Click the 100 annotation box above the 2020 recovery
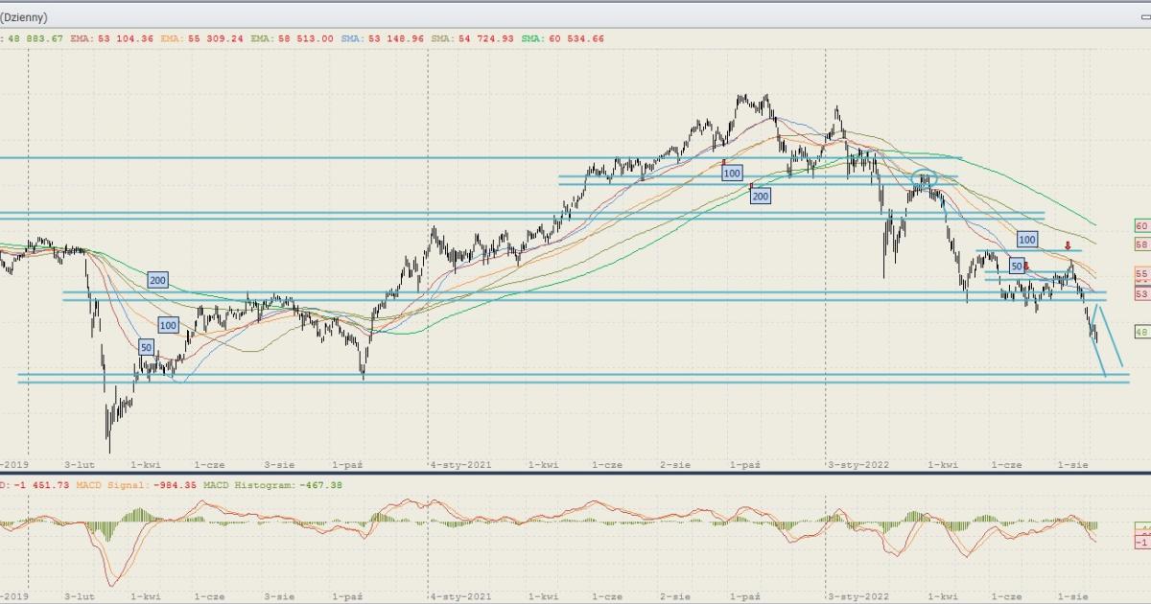 coord(168,326)
